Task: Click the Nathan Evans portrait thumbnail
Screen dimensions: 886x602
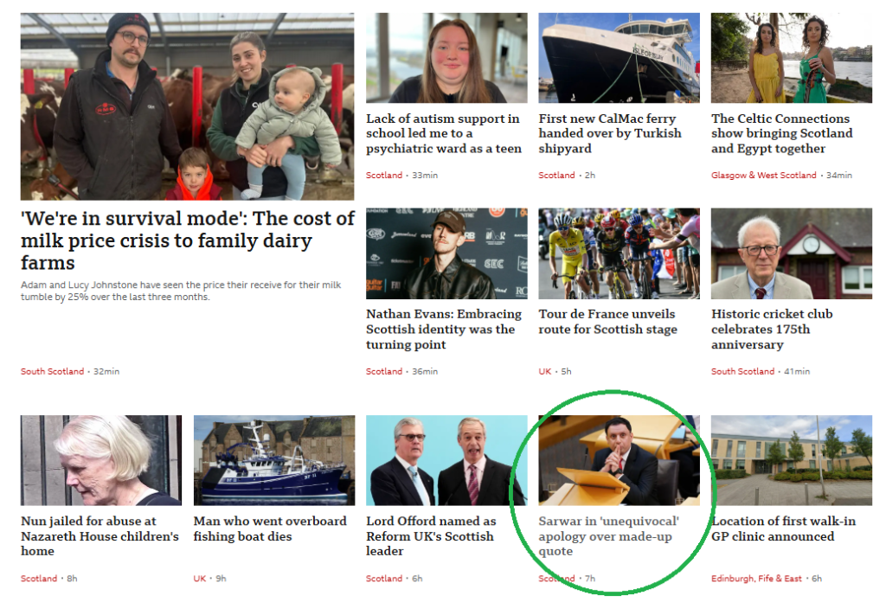Action: [x=446, y=253]
